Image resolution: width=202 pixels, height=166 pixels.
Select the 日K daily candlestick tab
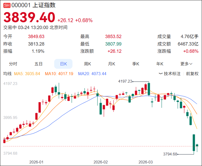coord(63,64)
